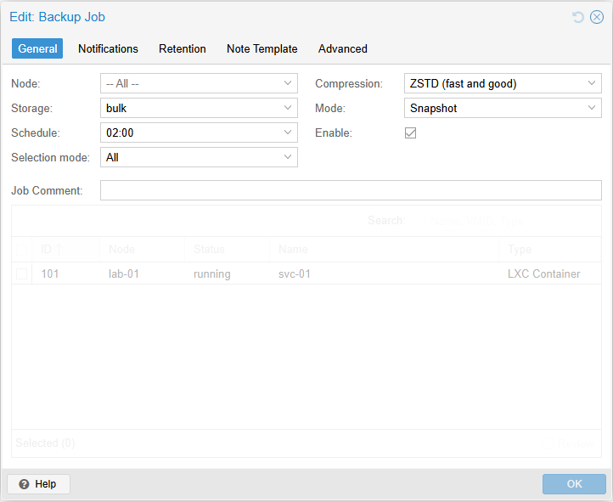Viewport: 613px width, 502px height.
Task: Click the Status column header
Action: point(228,249)
